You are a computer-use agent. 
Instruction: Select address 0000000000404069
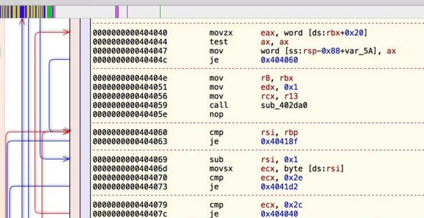[130, 159]
